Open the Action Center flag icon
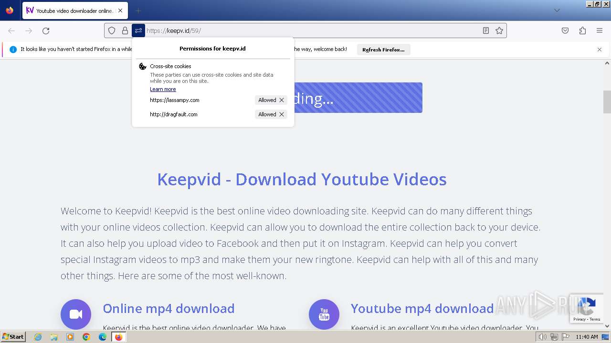 click(x=566, y=337)
